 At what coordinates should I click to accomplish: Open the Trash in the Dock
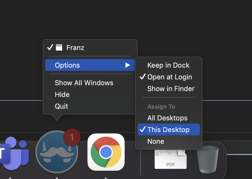click(x=208, y=159)
